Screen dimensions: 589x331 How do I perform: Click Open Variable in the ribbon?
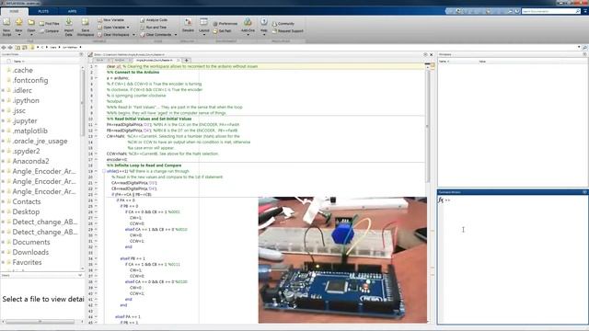(111, 28)
